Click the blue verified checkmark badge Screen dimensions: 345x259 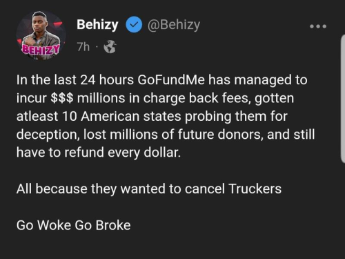134,24
